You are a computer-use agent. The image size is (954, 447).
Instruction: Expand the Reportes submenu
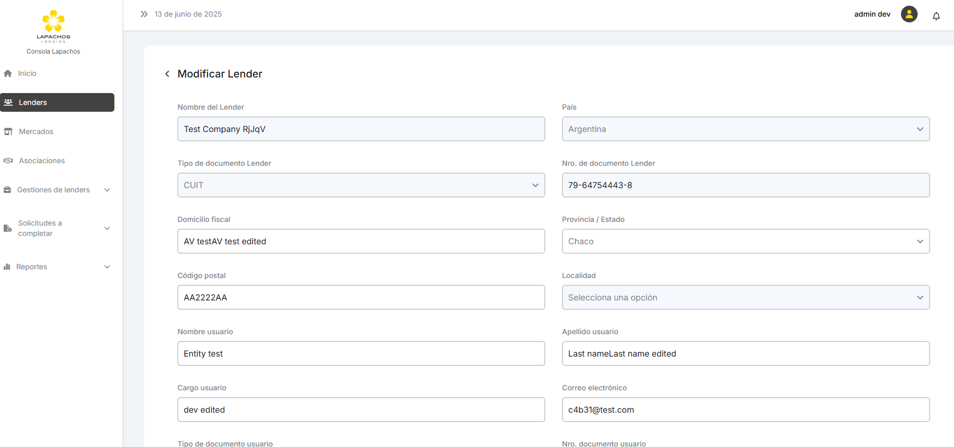tap(107, 267)
